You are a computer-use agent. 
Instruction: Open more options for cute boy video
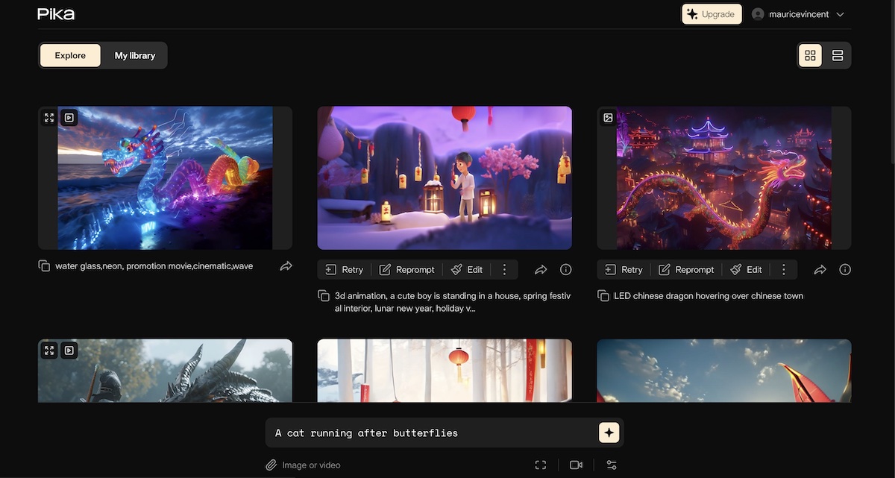(504, 270)
